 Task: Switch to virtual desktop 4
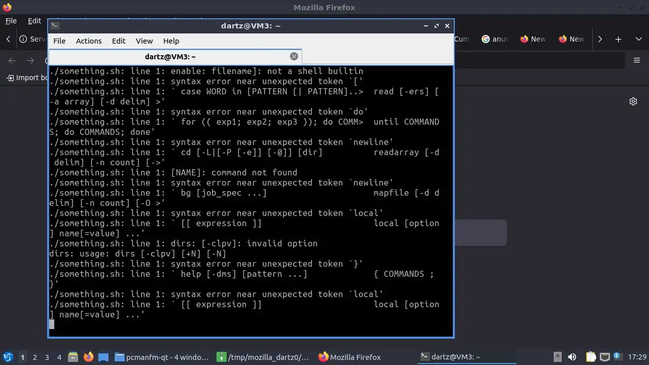click(x=59, y=357)
